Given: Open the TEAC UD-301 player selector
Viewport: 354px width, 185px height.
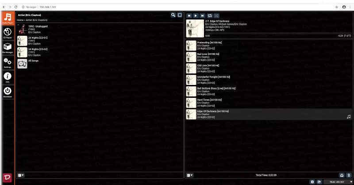Looking at the screenshot, I should [x=338, y=182].
